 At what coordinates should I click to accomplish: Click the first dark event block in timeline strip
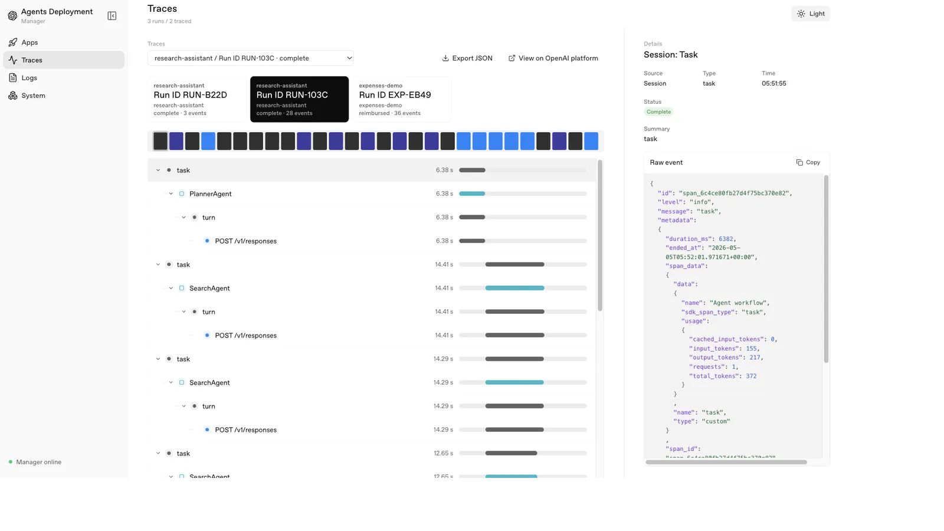click(160, 141)
